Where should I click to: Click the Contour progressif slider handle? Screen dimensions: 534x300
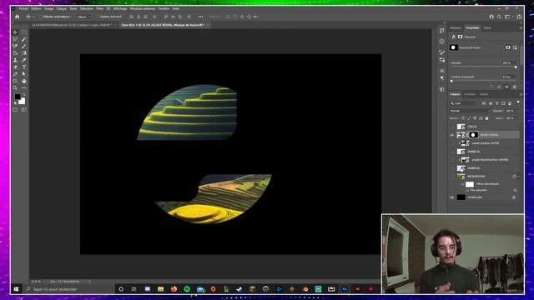tap(451, 81)
